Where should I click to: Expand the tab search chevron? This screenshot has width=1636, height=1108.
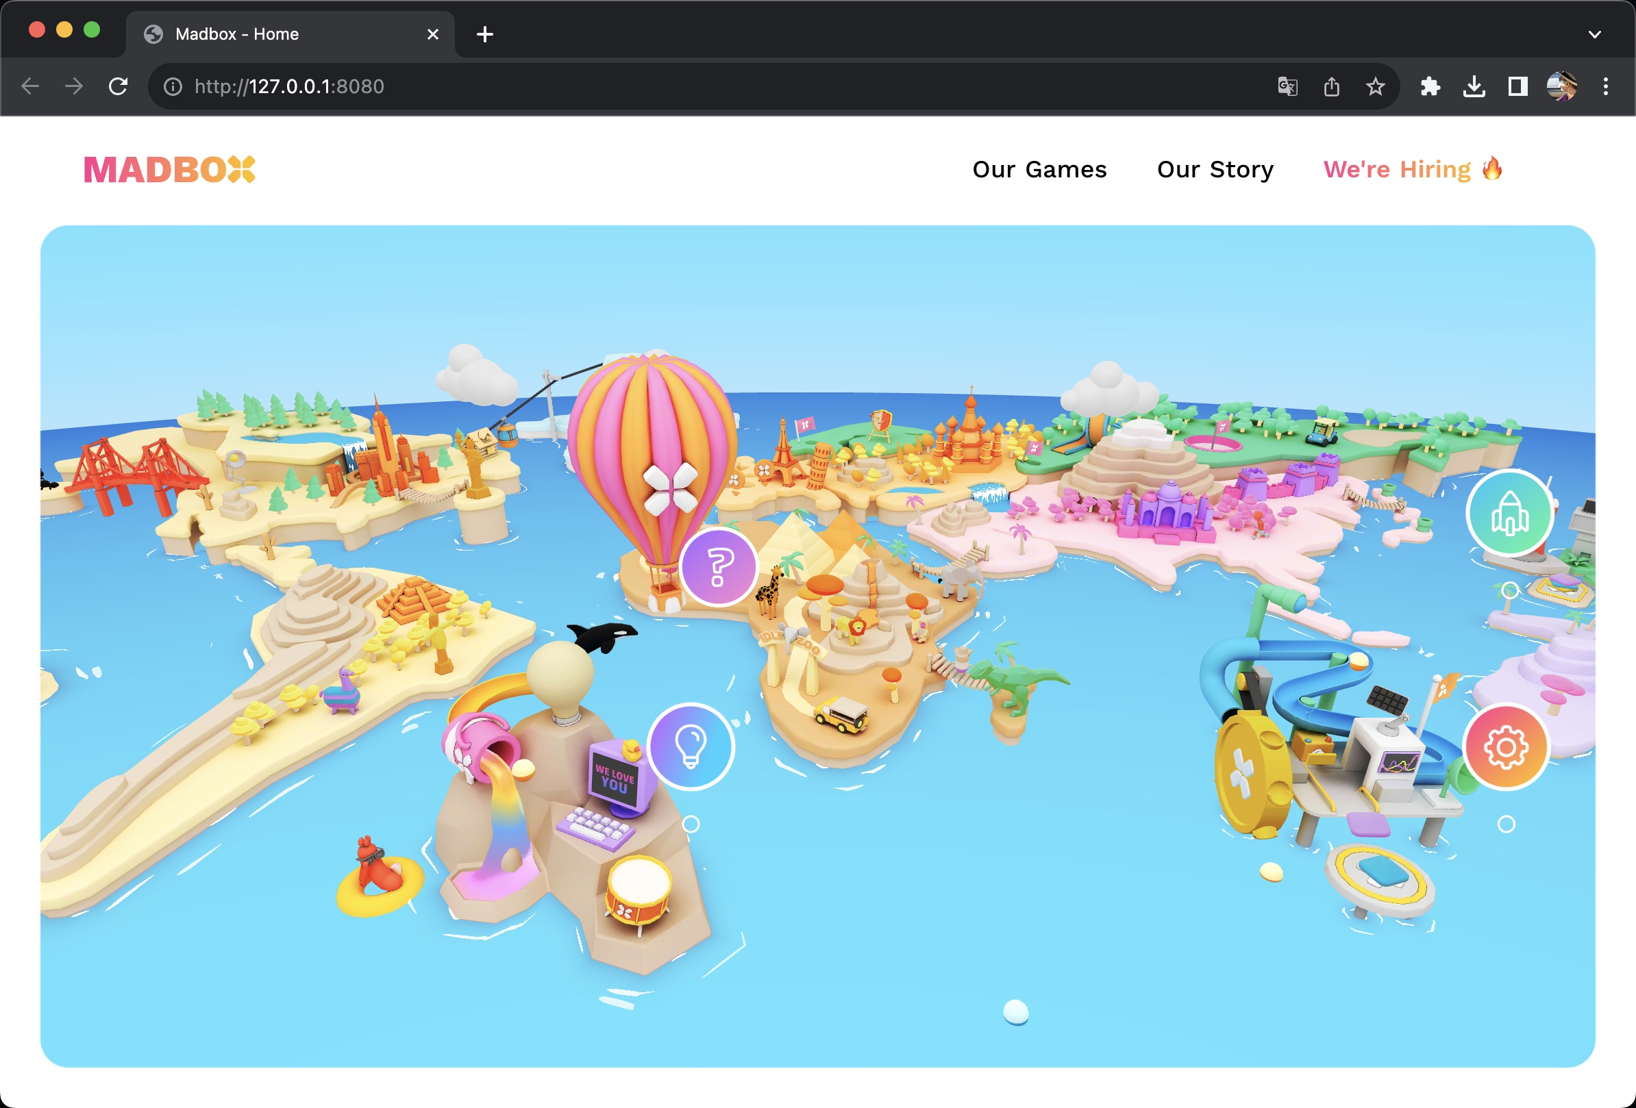coord(1594,34)
